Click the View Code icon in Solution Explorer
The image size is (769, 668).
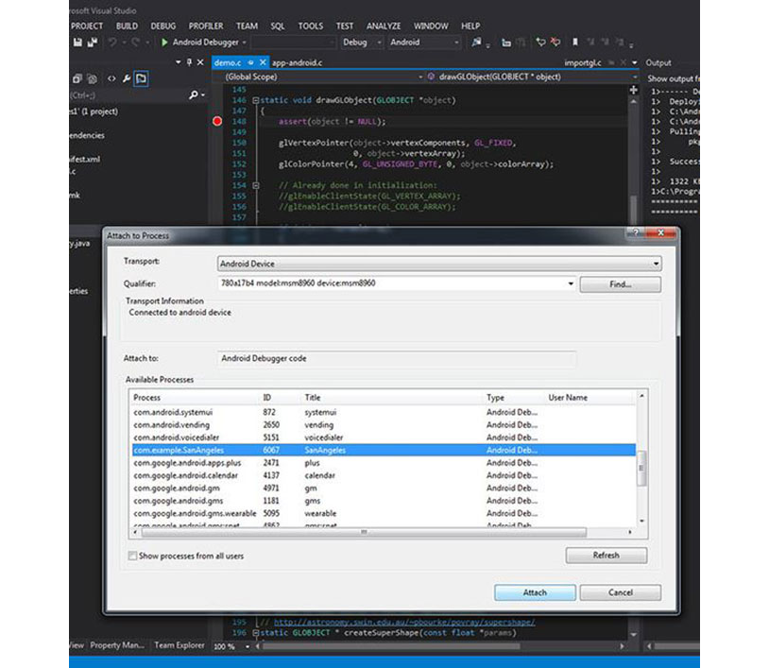[x=111, y=79]
